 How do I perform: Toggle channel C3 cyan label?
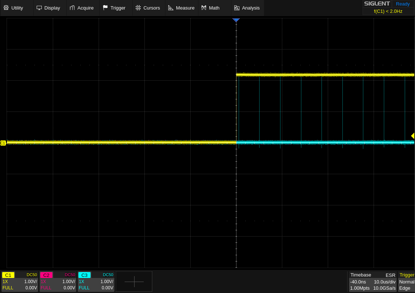click(84, 275)
